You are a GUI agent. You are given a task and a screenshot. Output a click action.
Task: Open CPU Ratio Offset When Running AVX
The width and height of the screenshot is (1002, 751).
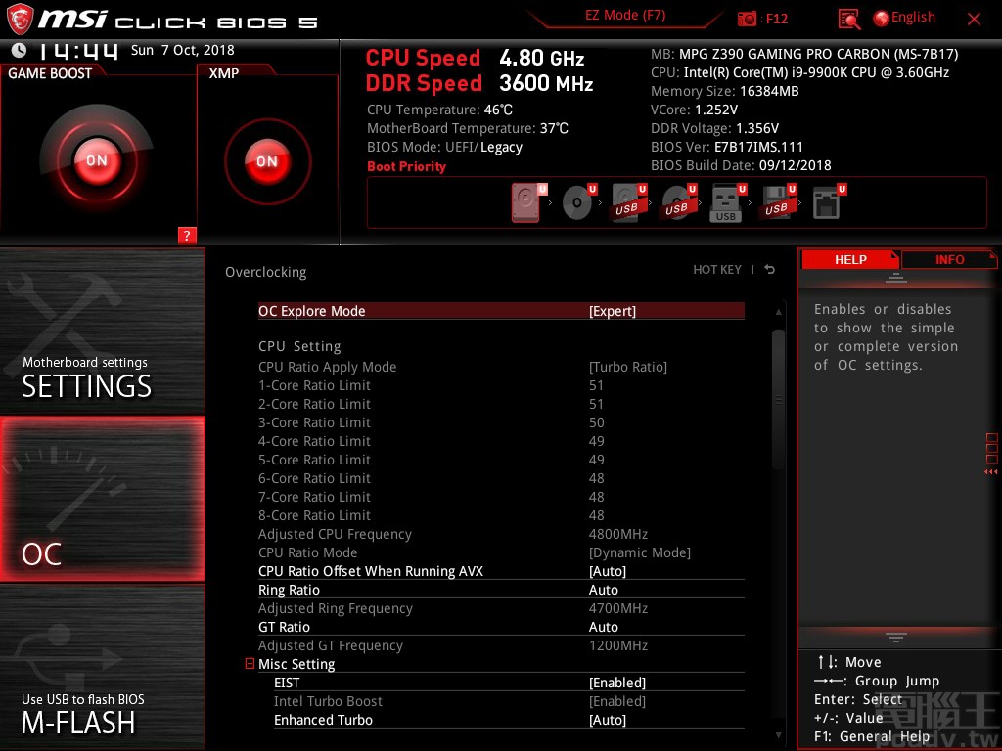pos(501,571)
